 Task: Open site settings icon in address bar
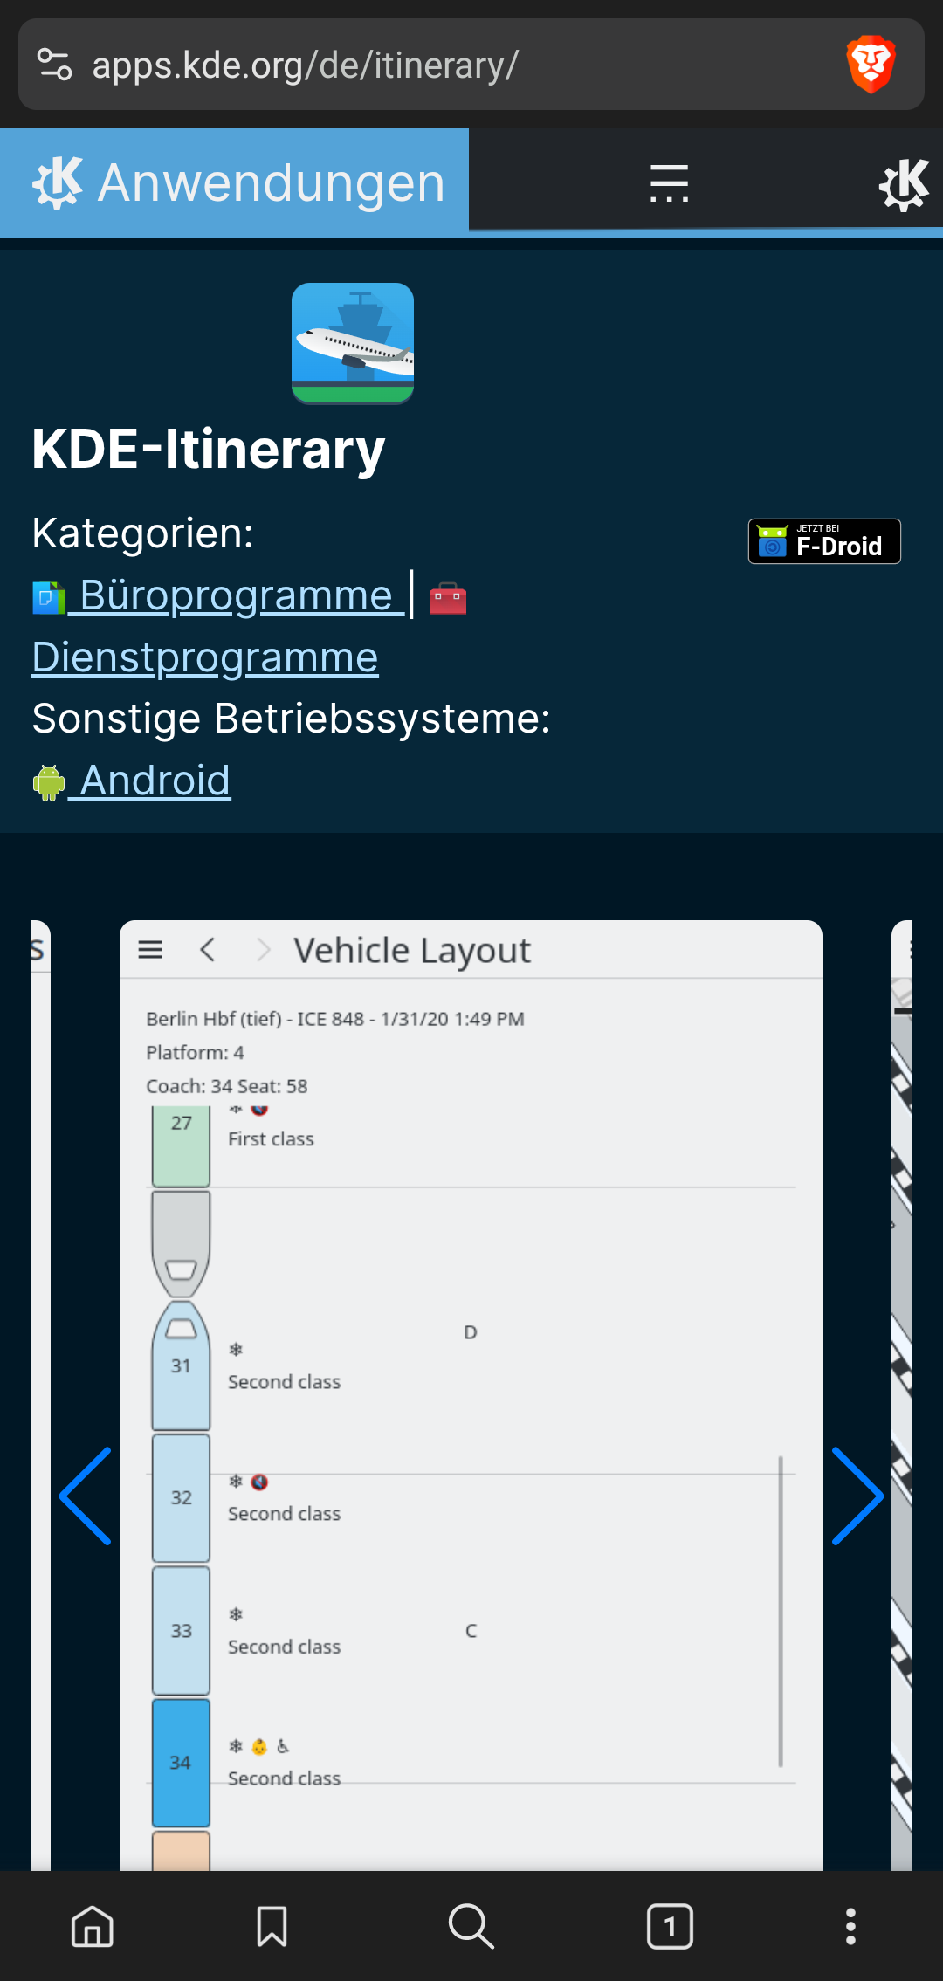pos(54,65)
